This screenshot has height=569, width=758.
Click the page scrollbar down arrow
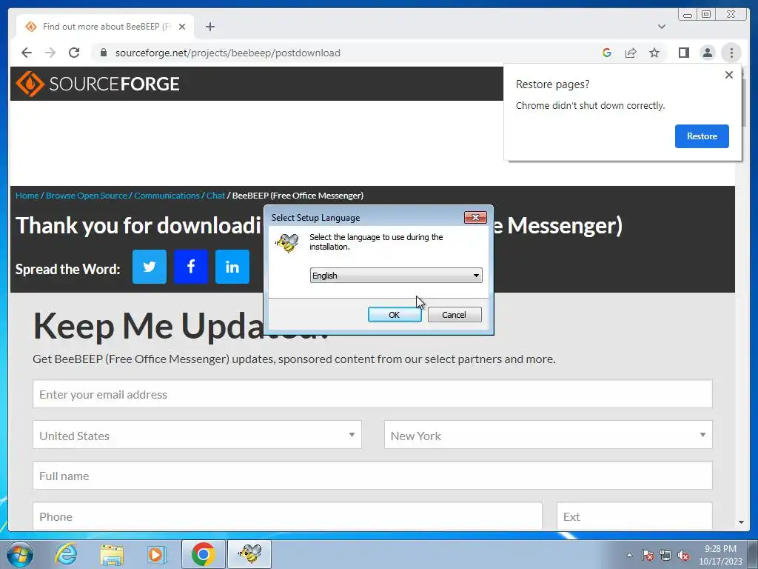click(x=741, y=522)
